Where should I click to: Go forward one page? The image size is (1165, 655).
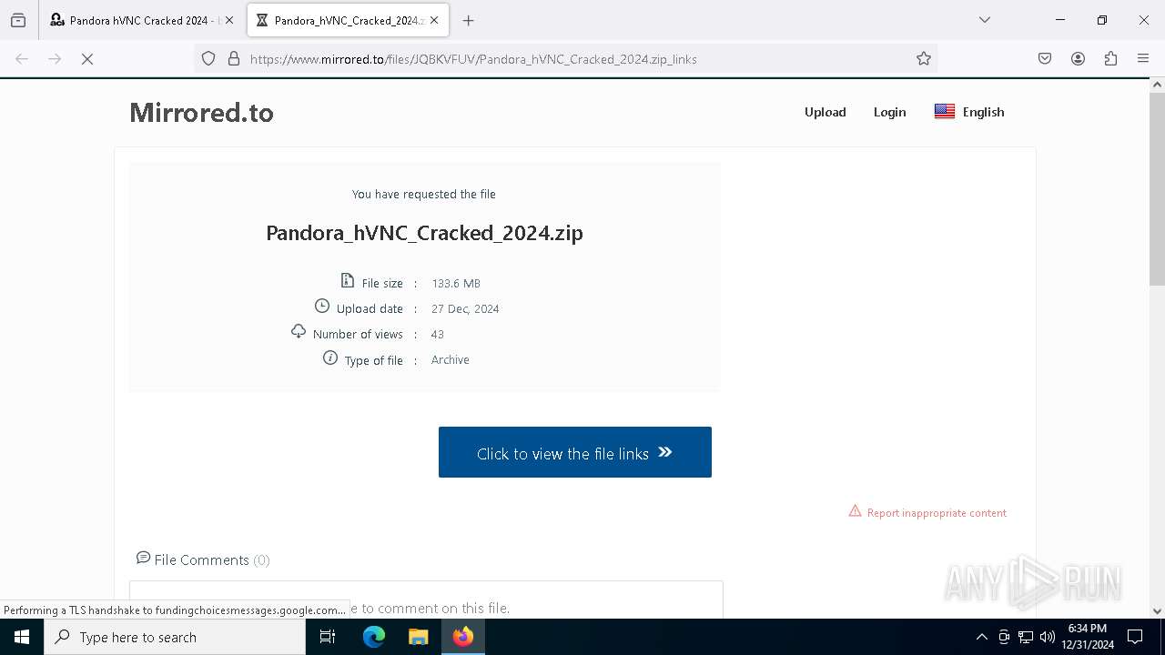tap(55, 59)
